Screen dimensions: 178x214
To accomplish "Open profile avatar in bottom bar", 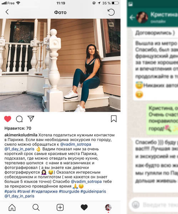I will coord(108,208).
